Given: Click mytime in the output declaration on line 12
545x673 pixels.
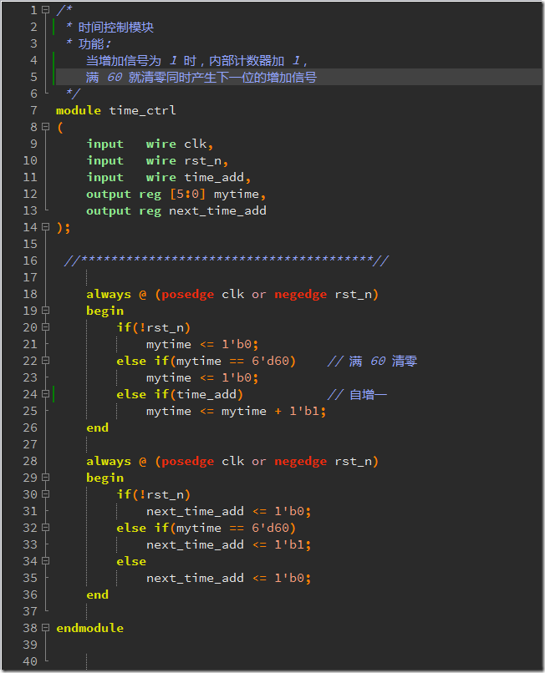Looking at the screenshot, I should point(237,195).
